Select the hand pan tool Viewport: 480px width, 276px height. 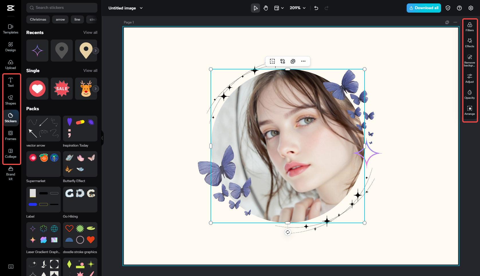266,8
